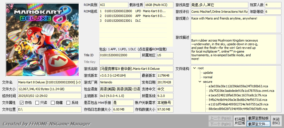Click the Title ID input field
The width and height of the screenshot is (284, 128).
click(x=120, y=55)
